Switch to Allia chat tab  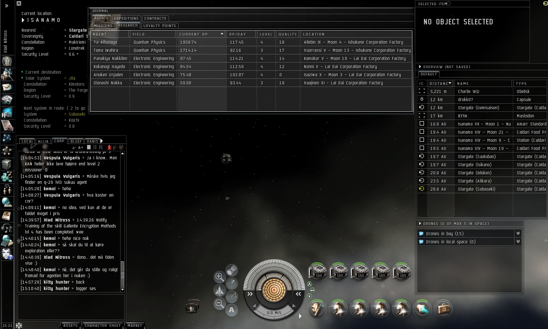(43, 141)
